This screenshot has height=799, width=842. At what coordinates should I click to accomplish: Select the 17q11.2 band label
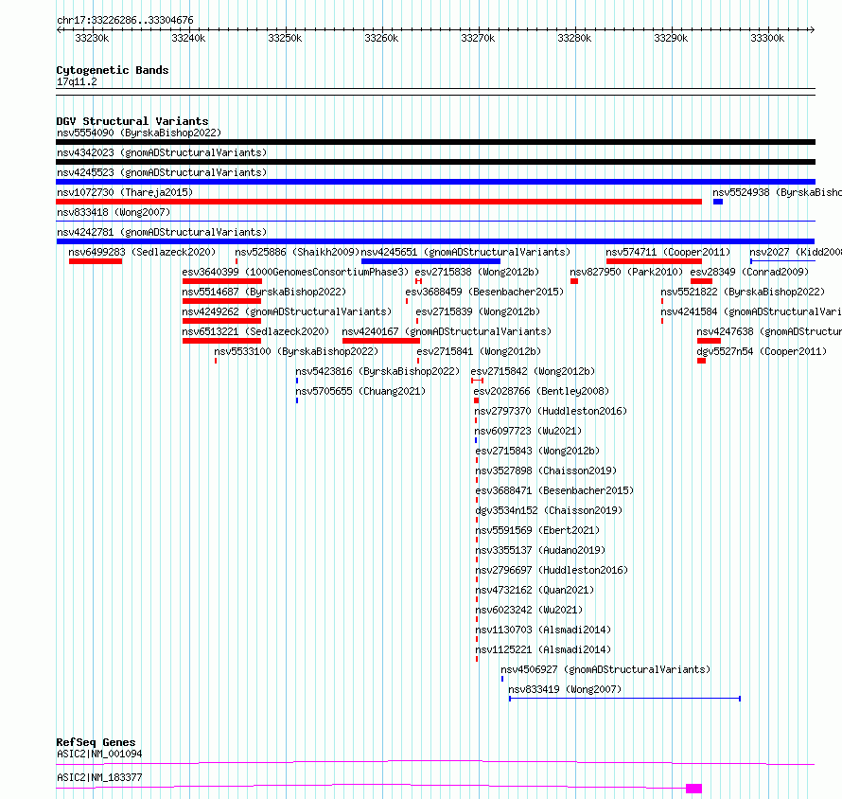click(x=77, y=81)
